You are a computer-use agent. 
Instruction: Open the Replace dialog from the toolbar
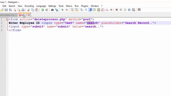click(x=56, y=10)
